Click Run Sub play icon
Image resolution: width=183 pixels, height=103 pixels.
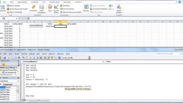coord(31,58)
